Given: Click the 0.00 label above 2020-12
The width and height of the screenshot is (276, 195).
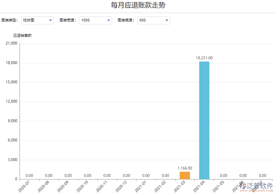Looking at the screenshot, I should click(x=127, y=175).
